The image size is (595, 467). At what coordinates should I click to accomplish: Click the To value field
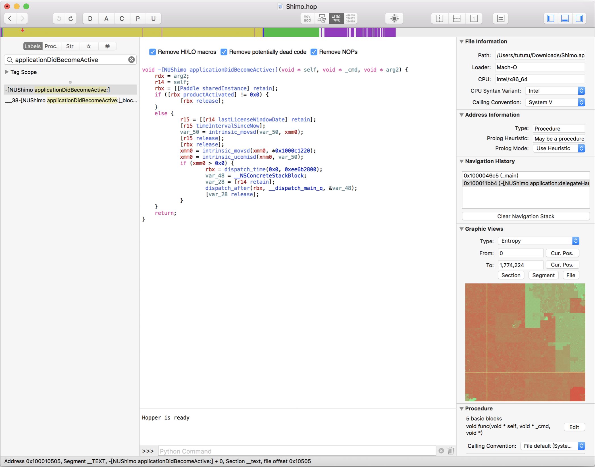point(520,265)
